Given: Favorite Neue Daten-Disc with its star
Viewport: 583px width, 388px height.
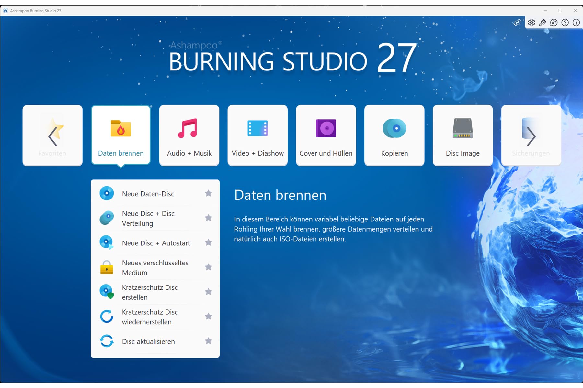Looking at the screenshot, I should [208, 193].
